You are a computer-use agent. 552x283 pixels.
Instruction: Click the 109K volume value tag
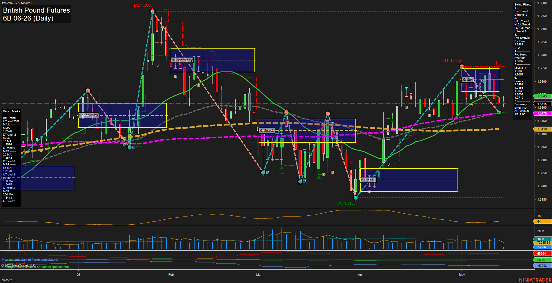click(x=542, y=239)
